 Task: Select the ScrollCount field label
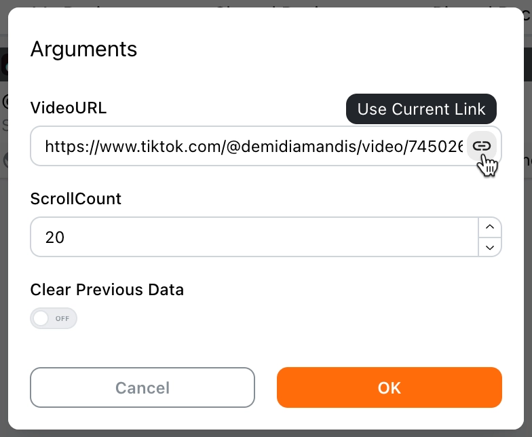click(x=76, y=199)
